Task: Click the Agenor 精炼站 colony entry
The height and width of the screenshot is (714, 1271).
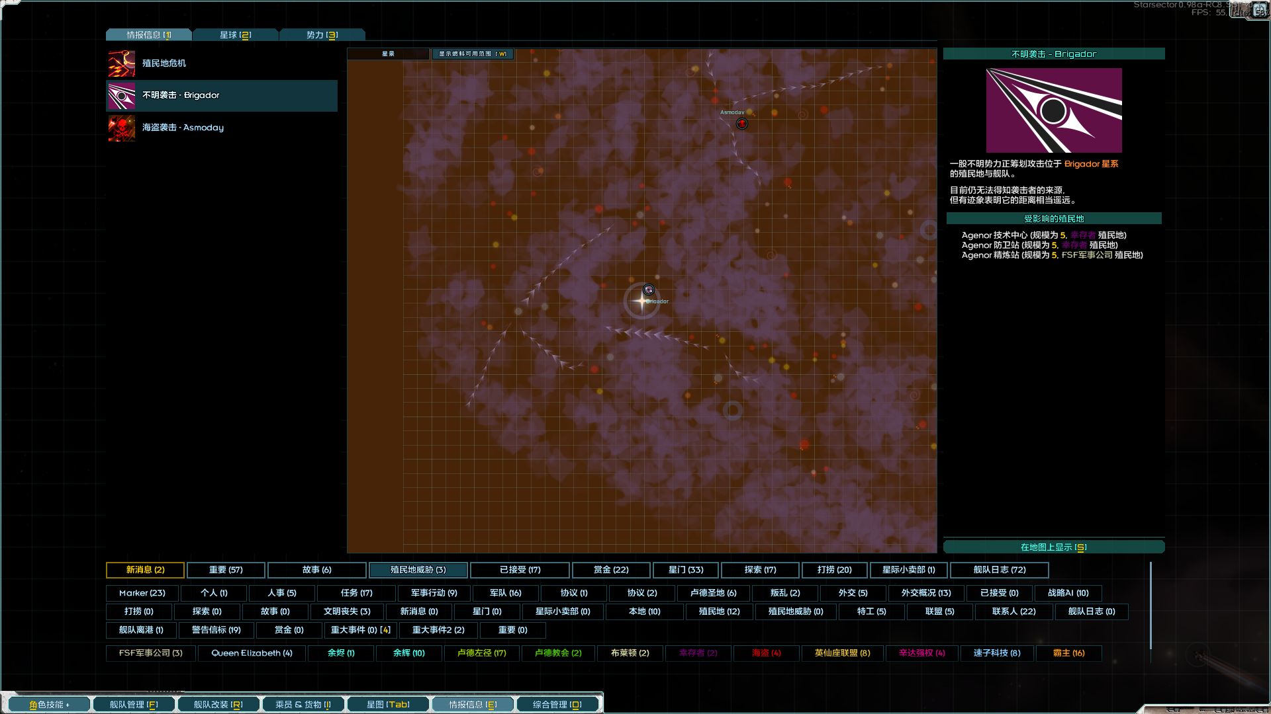Action: coord(1053,255)
